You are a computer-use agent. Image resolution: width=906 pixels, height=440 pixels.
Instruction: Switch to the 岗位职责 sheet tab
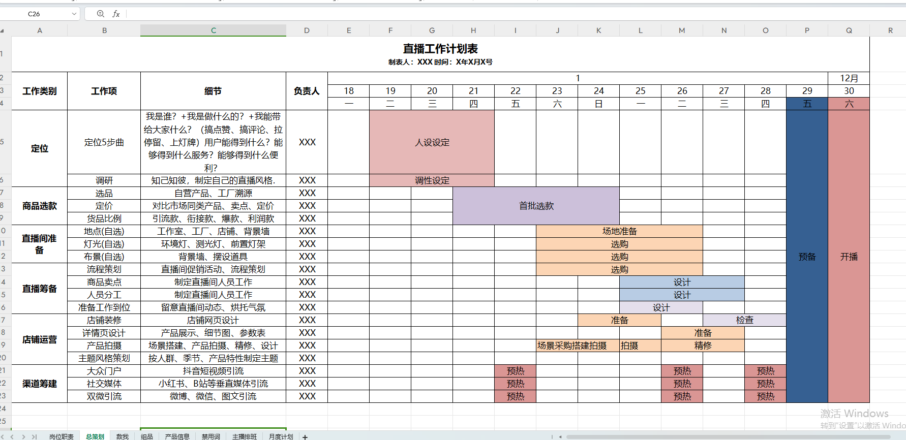(x=62, y=436)
